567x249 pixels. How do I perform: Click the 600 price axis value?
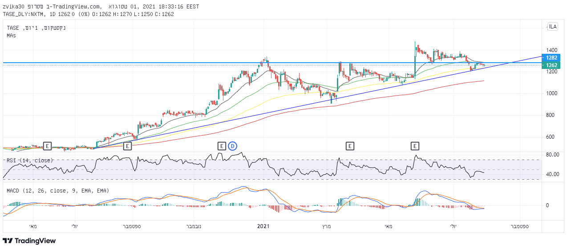tap(551, 137)
